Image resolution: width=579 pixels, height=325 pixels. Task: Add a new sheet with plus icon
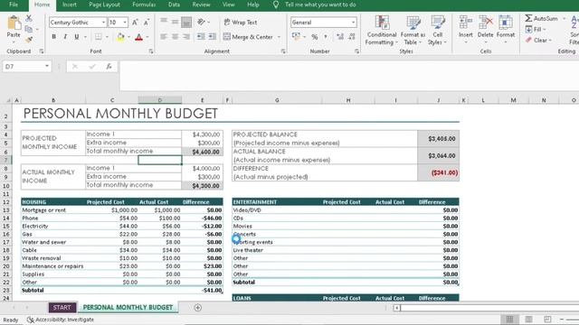tap(198, 307)
